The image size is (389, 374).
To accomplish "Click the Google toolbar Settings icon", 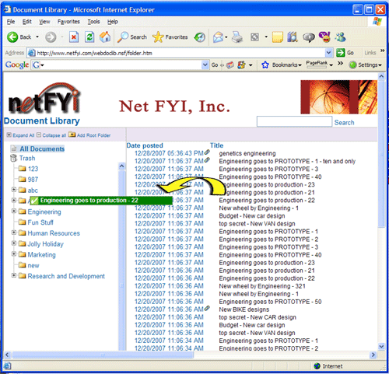I will pos(352,65).
